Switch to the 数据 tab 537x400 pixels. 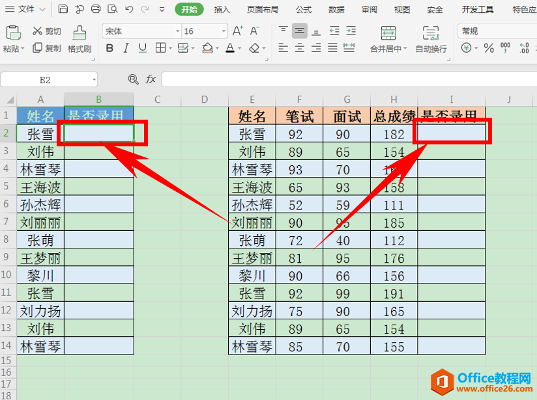[x=336, y=10]
